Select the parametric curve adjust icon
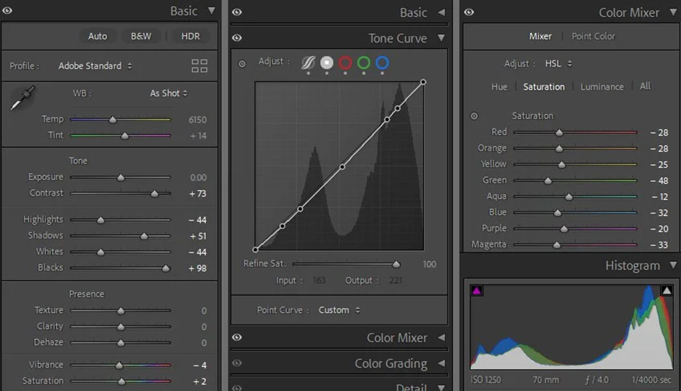 point(308,63)
